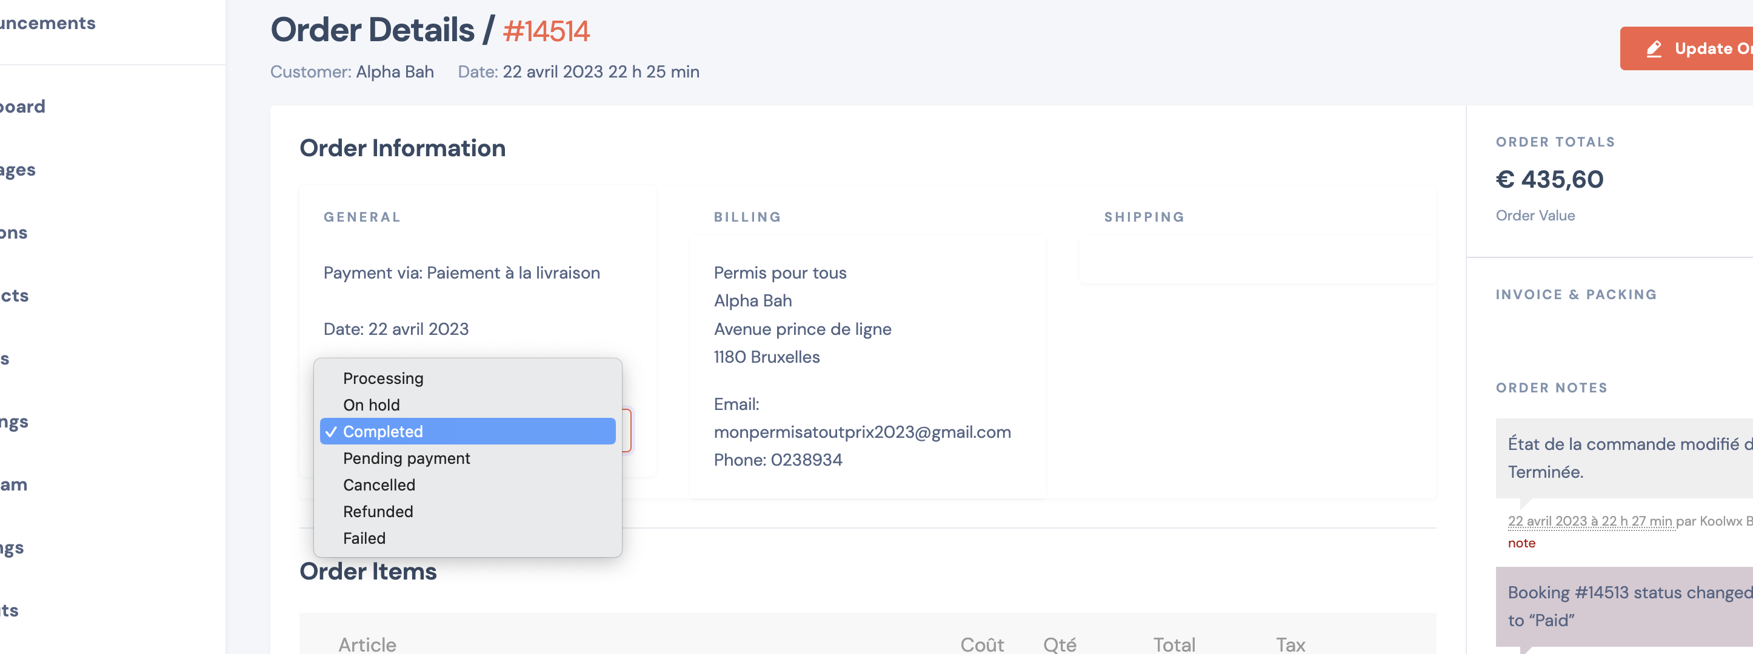
Task: Open the Announcements sidebar item
Action: tap(48, 23)
